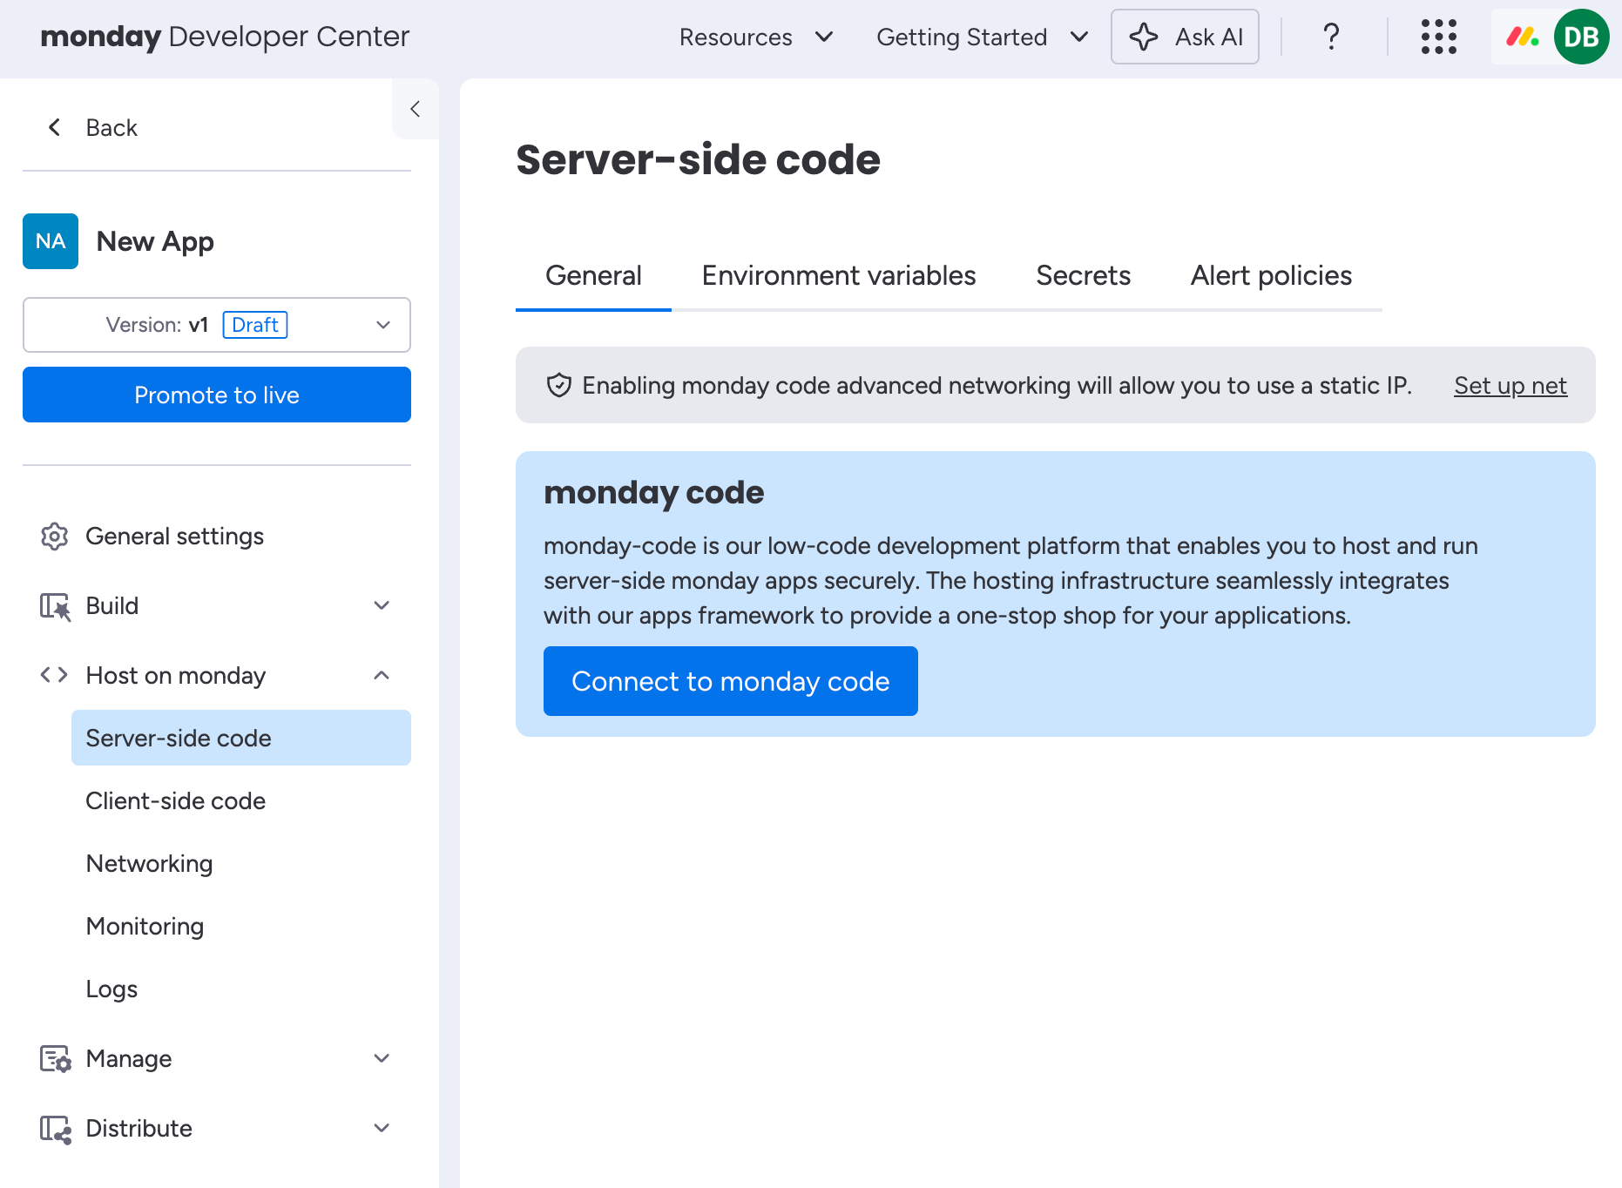This screenshot has height=1188, width=1622.
Task: Collapse the Host on monday chevron
Action: click(382, 675)
